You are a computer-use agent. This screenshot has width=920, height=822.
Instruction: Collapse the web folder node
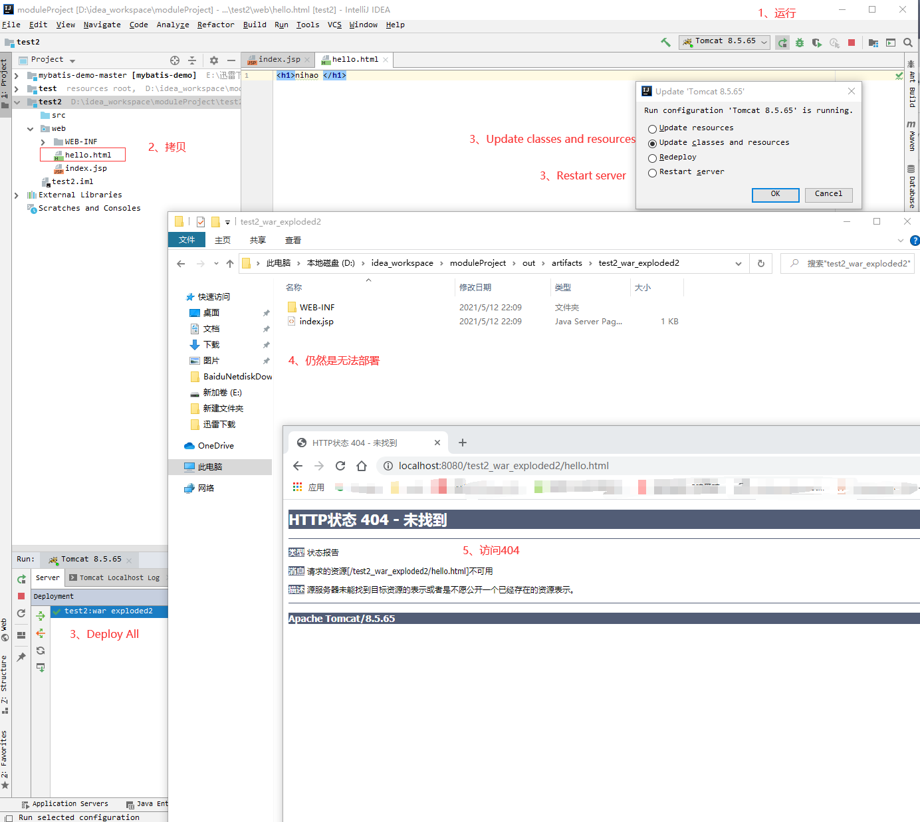click(x=30, y=129)
